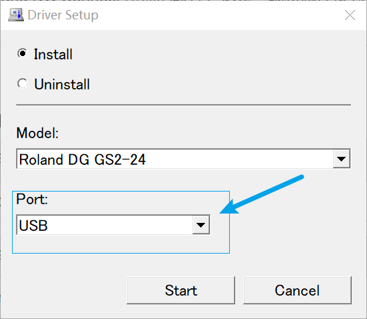This screenshot has height=319, width=367.
Task: Click the horizontal separator line below Uninstall
Action: coord(184,105)
